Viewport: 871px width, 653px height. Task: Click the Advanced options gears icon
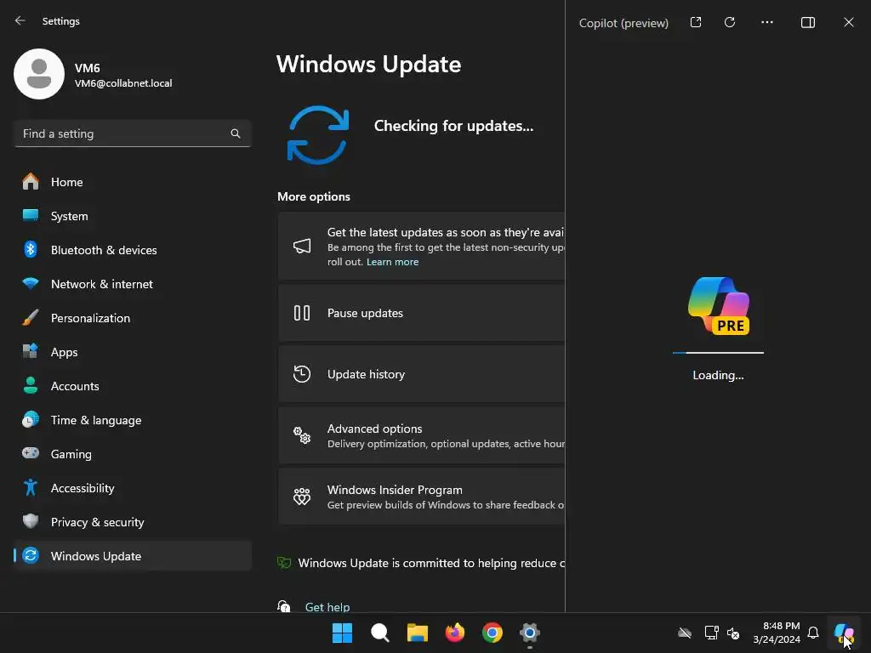(x=302, y=435)
